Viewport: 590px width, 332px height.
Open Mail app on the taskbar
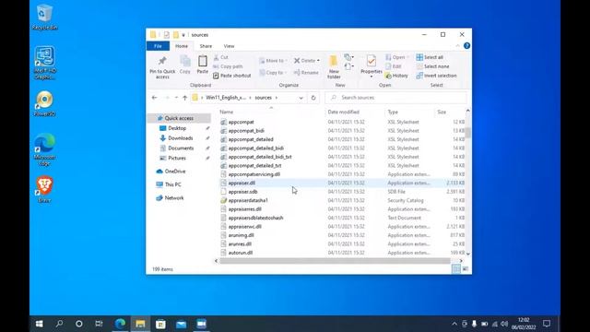click(x=181, y=324)
